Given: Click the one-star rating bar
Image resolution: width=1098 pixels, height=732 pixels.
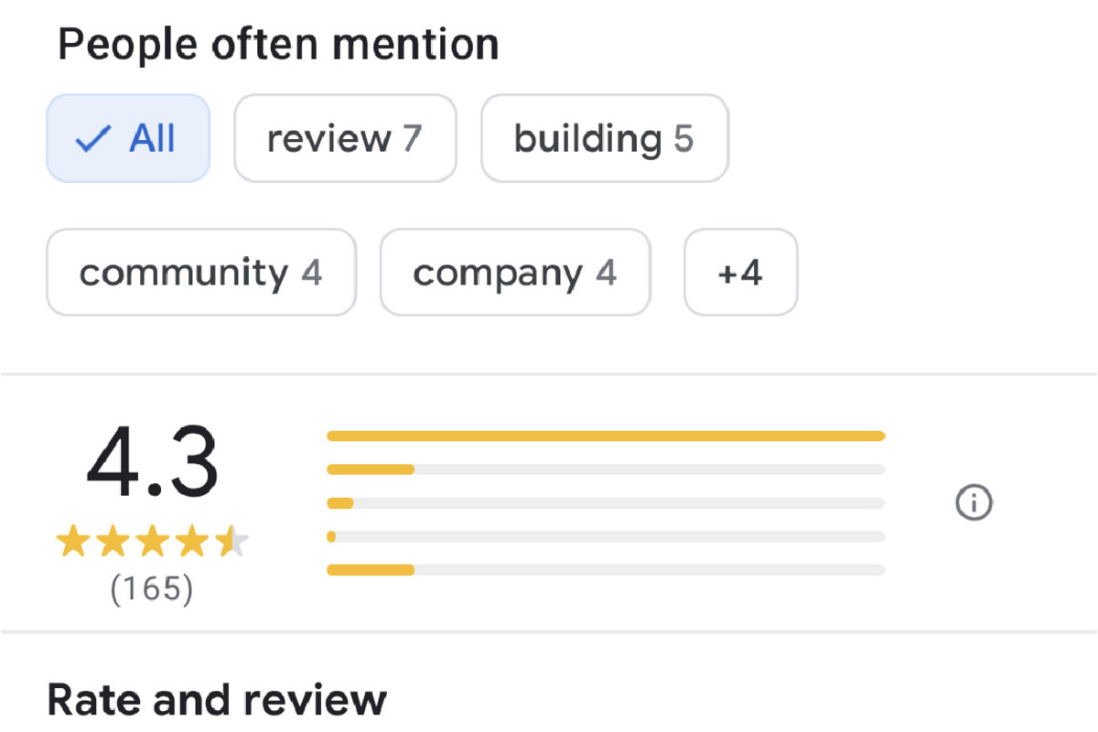Looking at the screenshot, I should [x=606, y=570].
